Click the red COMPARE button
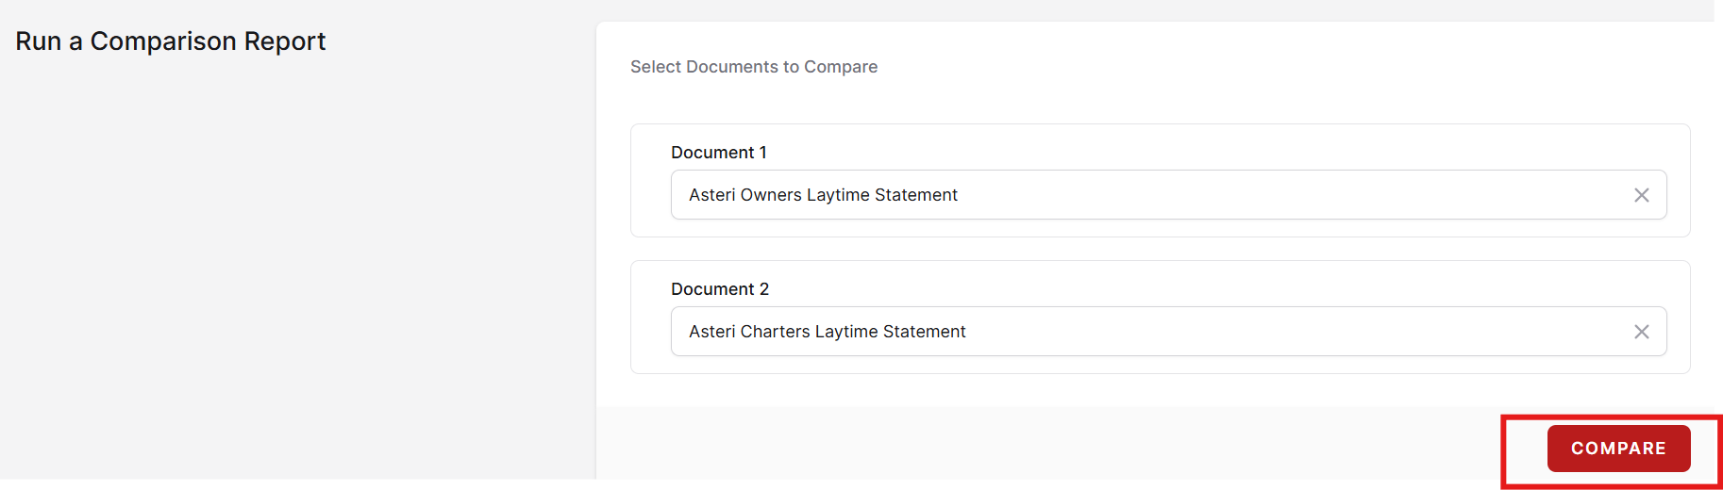The image size is (1723, 490). [x=1617, y=449]
